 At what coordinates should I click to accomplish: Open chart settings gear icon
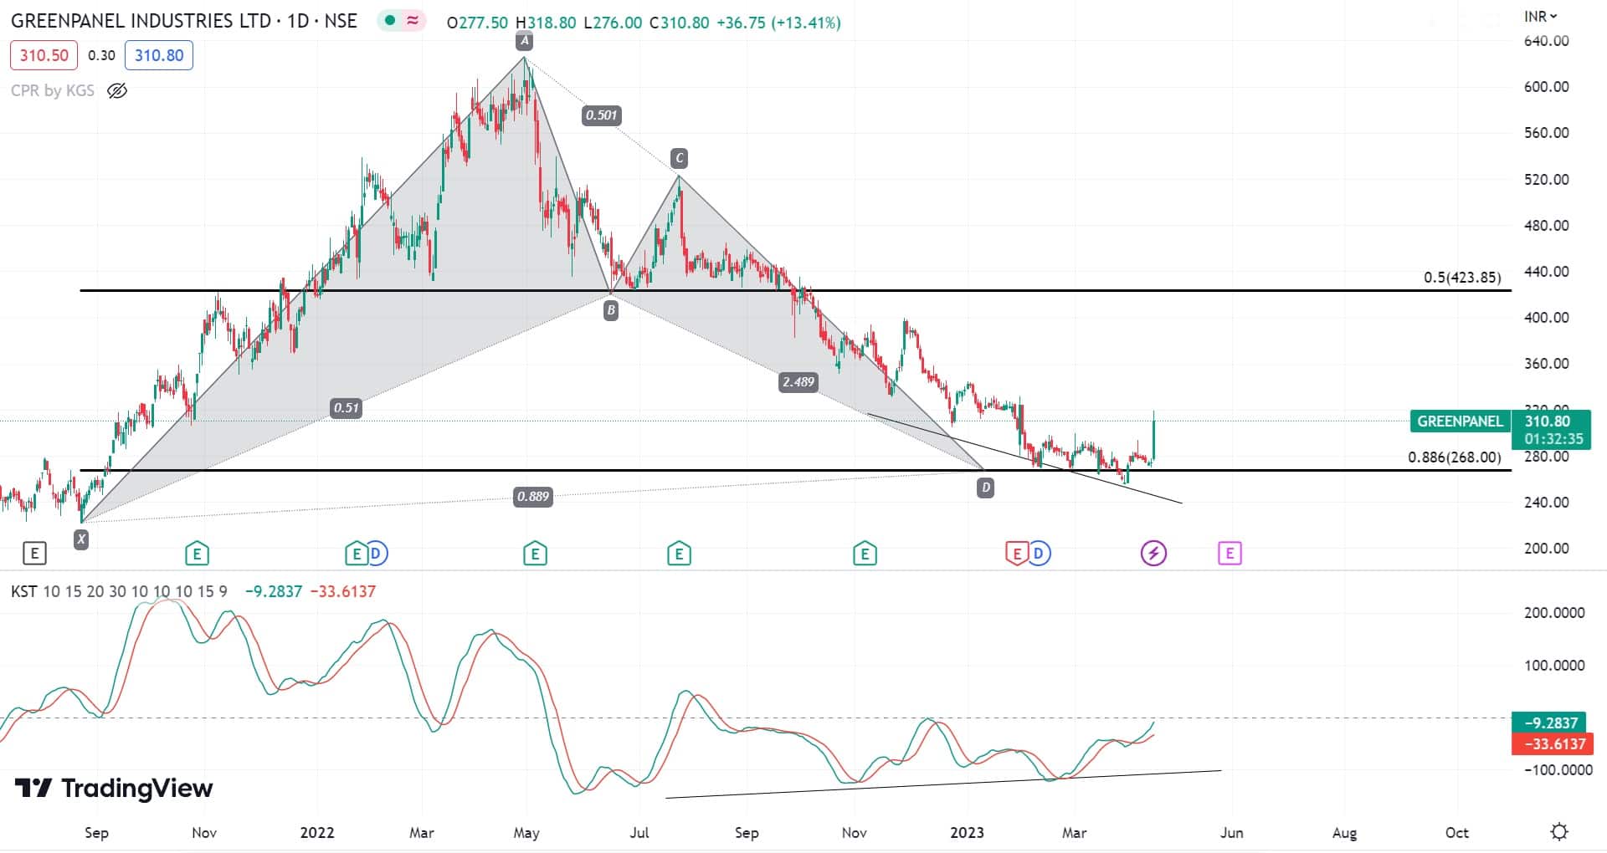coord(1558,832)
